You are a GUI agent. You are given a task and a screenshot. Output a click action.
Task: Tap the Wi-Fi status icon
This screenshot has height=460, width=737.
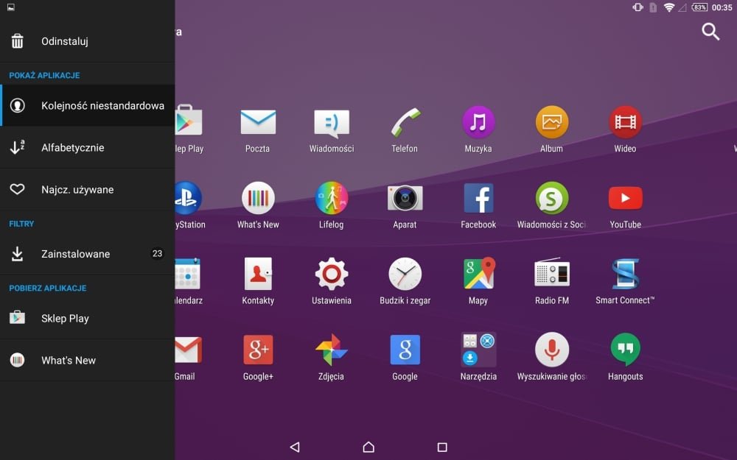click(x=669, y=7)
